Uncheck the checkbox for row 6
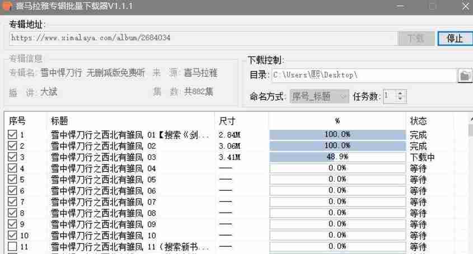The height and width of the screenshot is (254, 473). pyautogui.click(x=12, y=190)
